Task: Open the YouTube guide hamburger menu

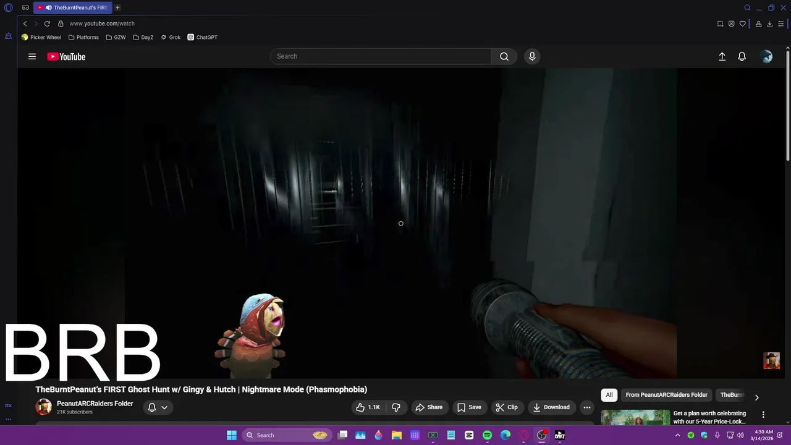Action: click(32, 56)
